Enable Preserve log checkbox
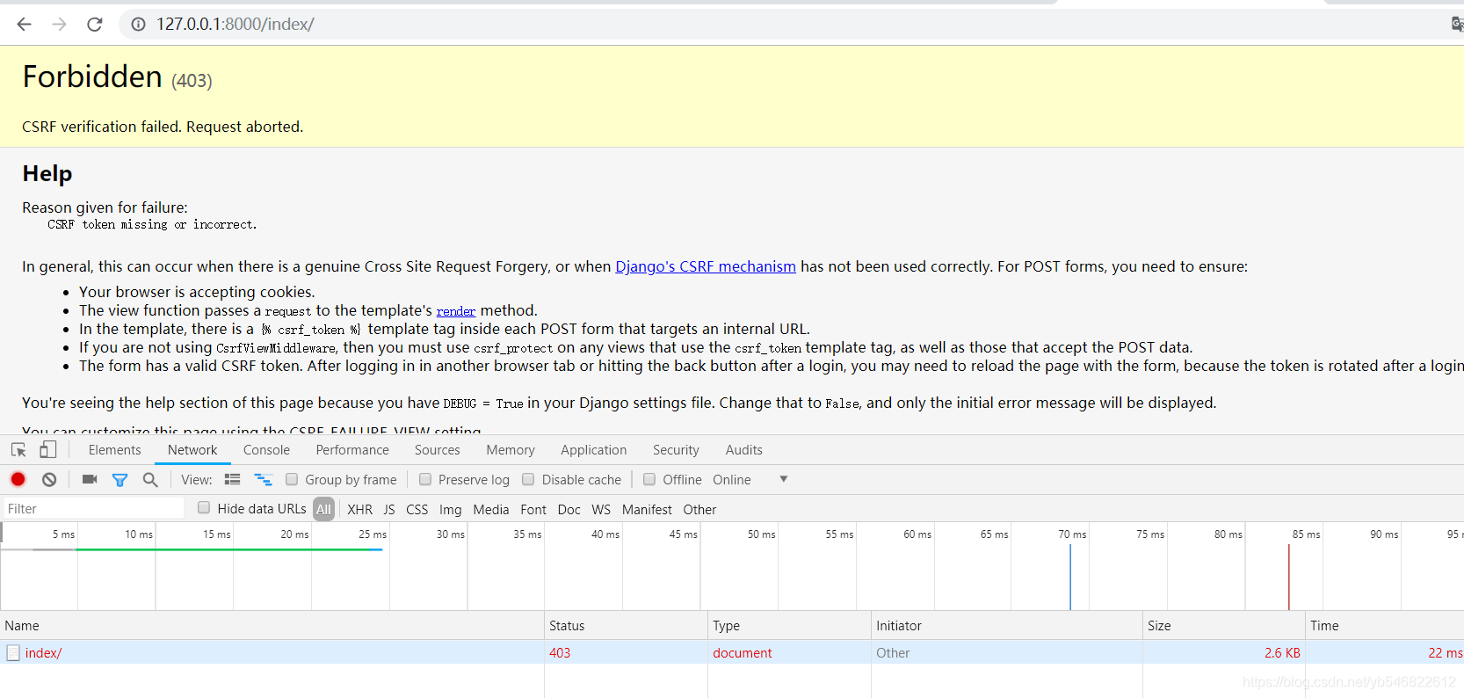Screen dimensions: 1464x698 pos(425,479)
